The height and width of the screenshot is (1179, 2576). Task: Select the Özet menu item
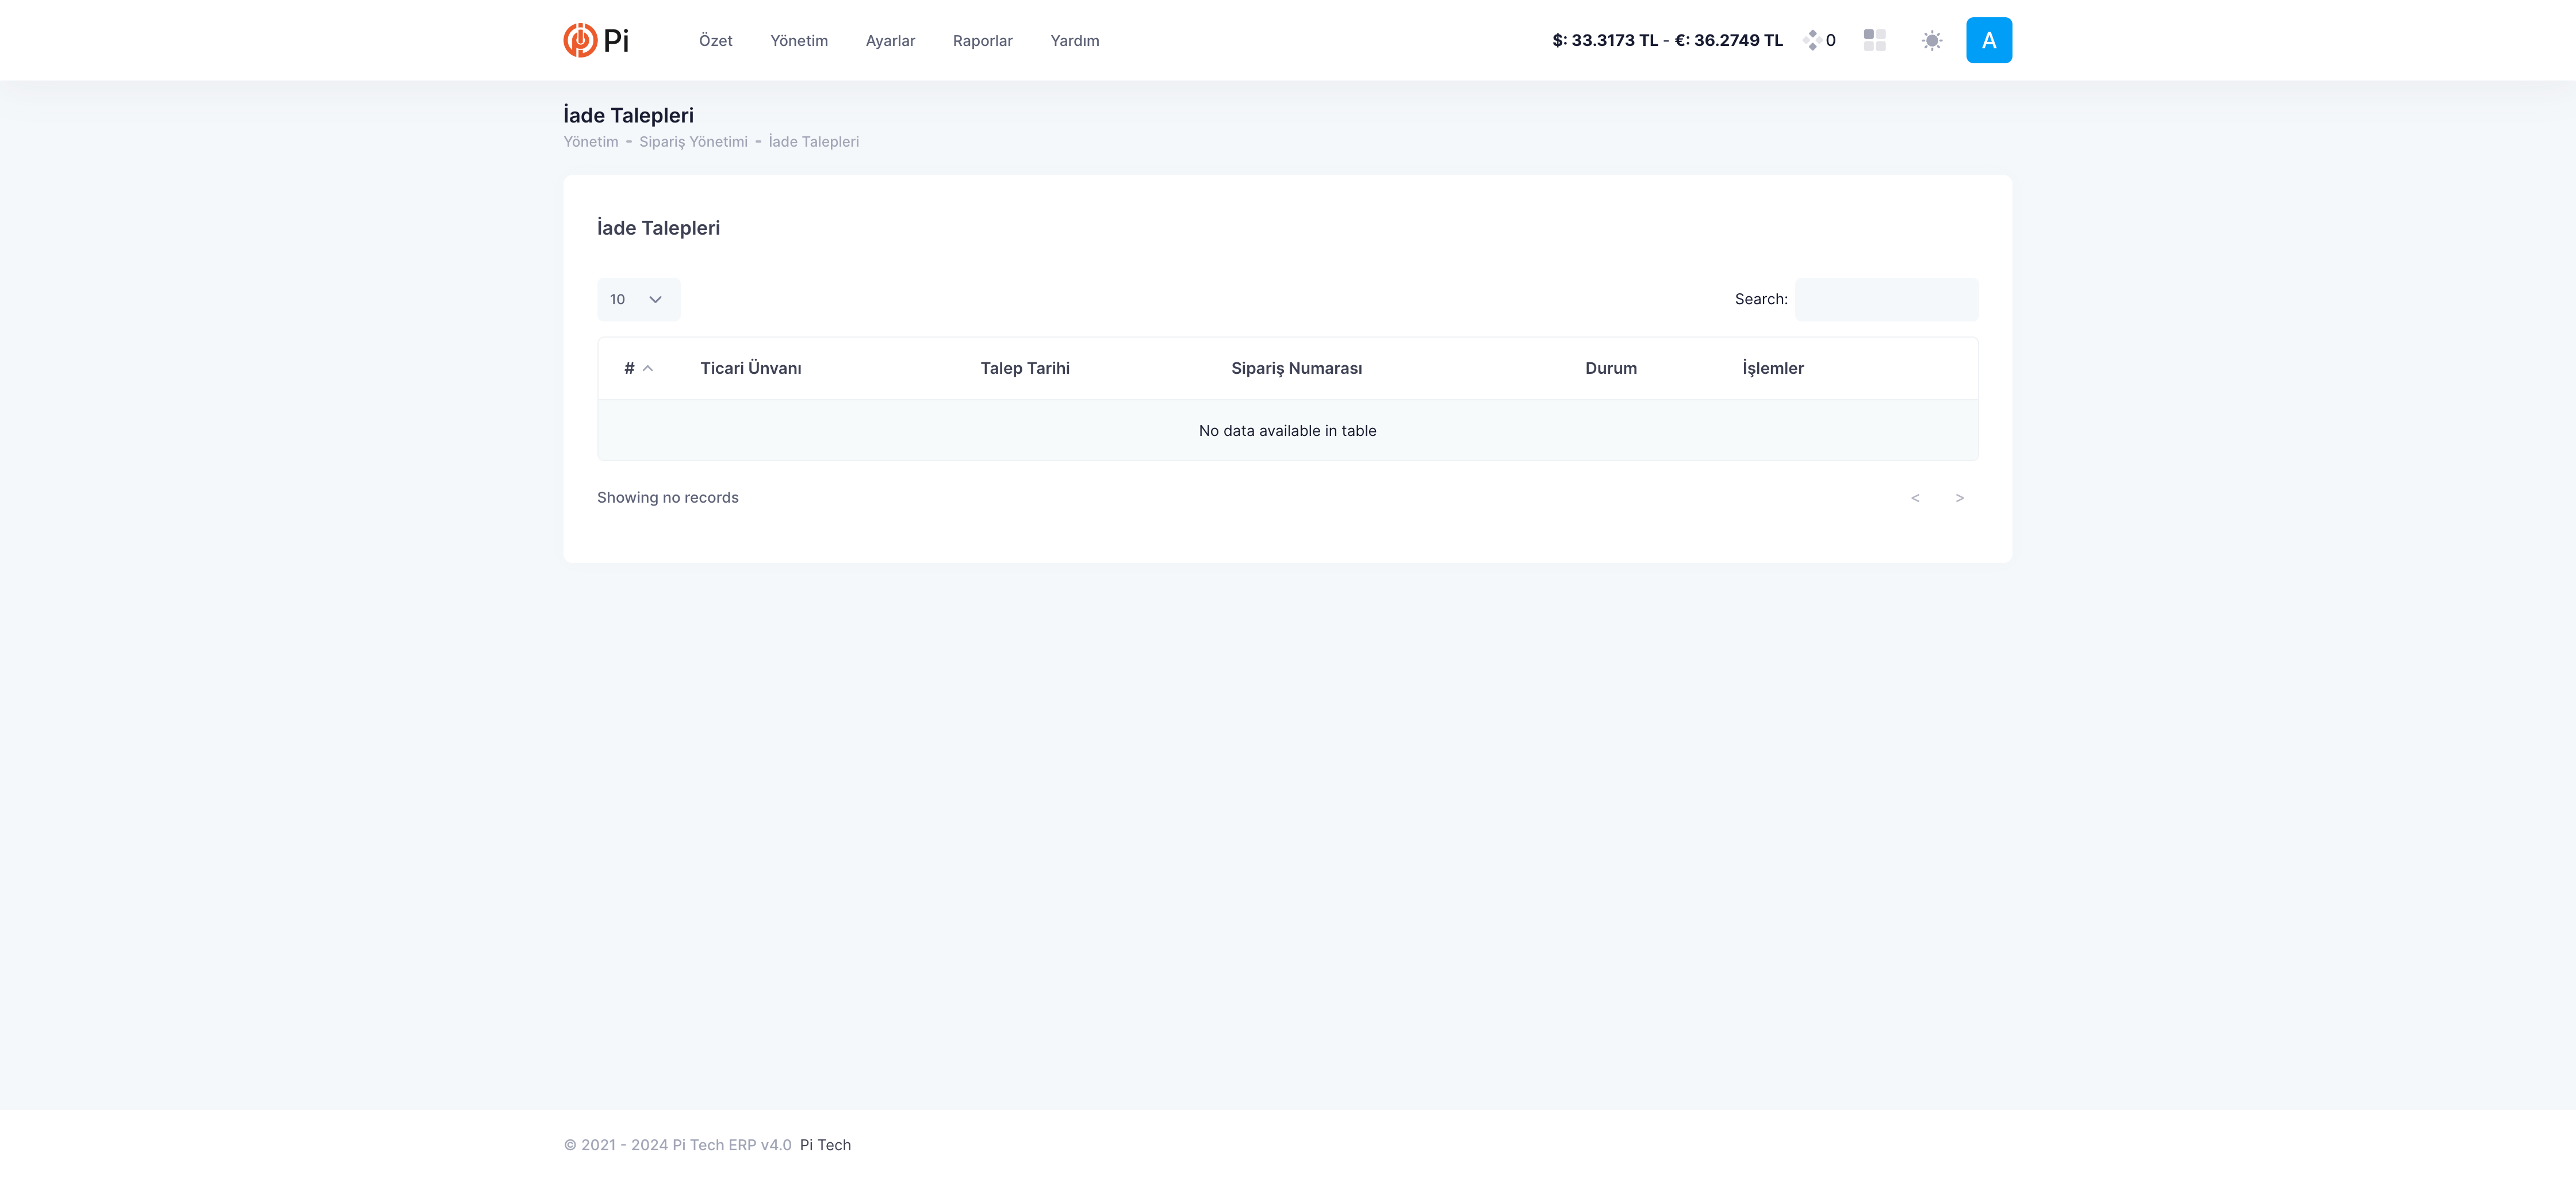[x=715, y=41]
